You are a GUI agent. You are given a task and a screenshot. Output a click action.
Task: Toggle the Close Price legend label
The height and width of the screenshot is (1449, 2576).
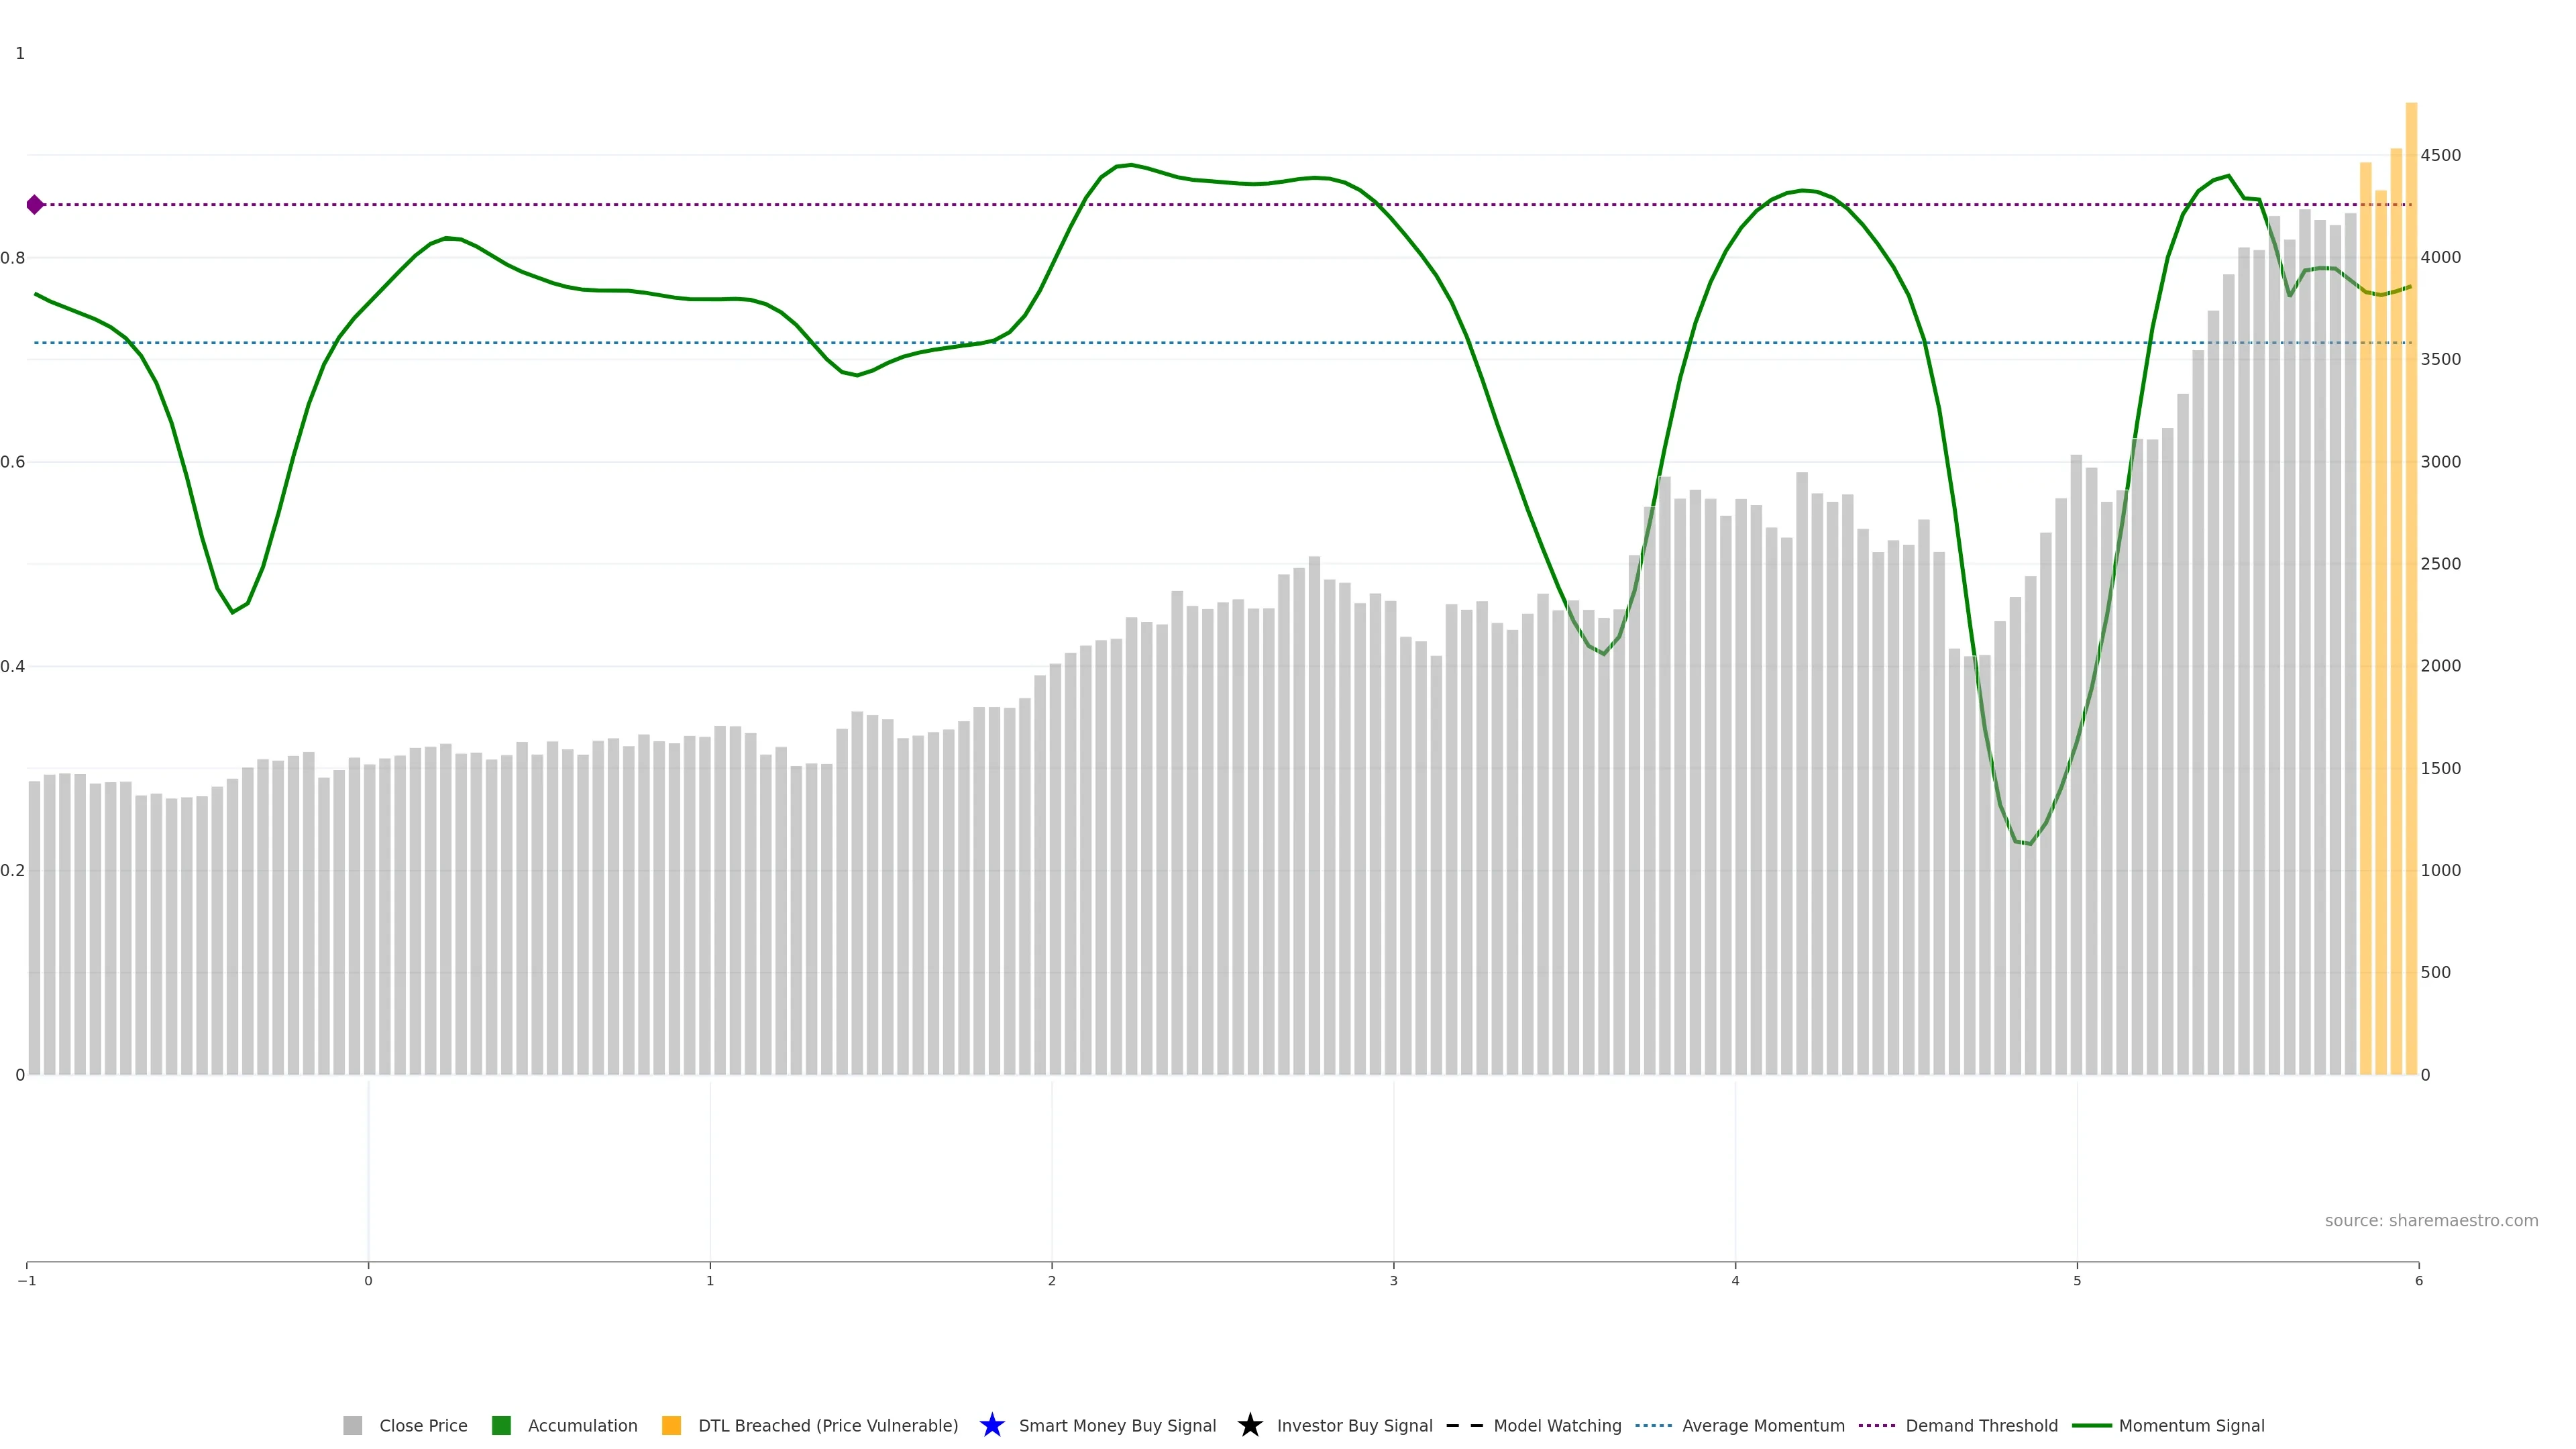423,1425
